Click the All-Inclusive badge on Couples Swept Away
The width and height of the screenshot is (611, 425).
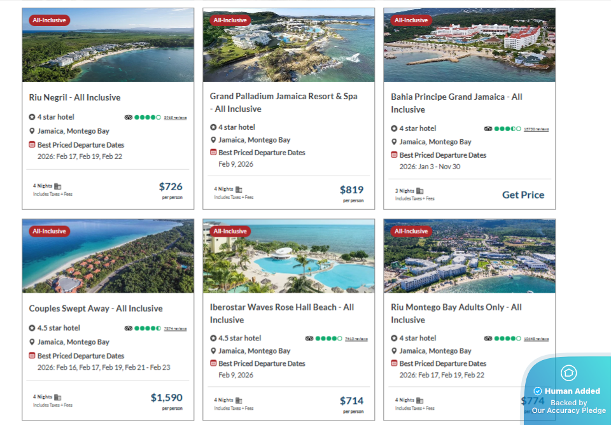pos(50,231)
